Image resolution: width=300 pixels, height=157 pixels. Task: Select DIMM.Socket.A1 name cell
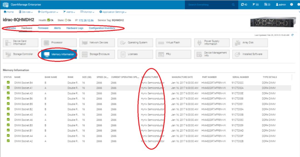pyautogui.click(x=23, y=88)
